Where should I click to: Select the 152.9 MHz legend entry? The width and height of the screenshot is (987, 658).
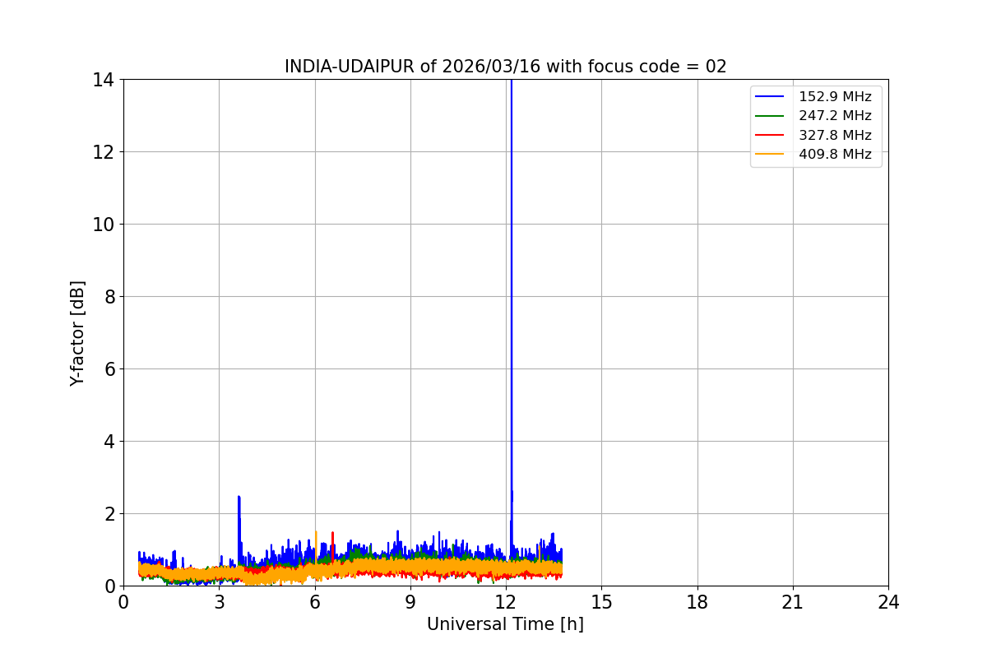pos(813,97)
